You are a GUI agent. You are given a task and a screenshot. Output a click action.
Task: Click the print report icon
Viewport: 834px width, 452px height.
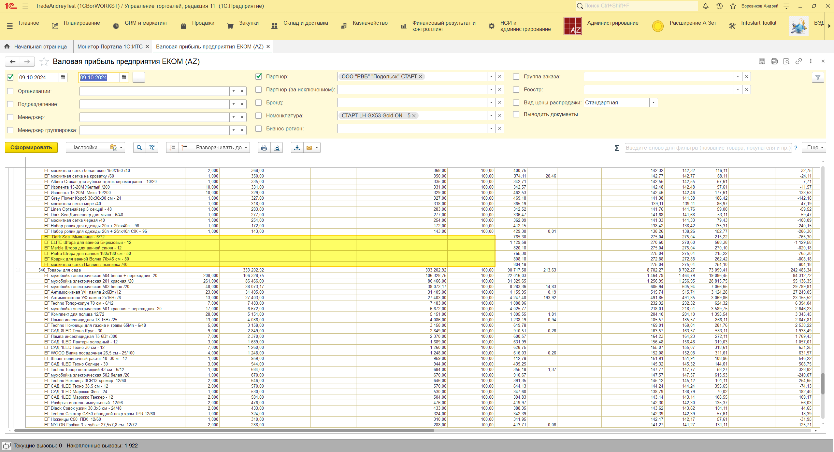click(x=264, y=148)
